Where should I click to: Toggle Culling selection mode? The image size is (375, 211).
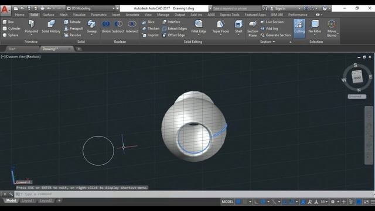tap(299, 29)
